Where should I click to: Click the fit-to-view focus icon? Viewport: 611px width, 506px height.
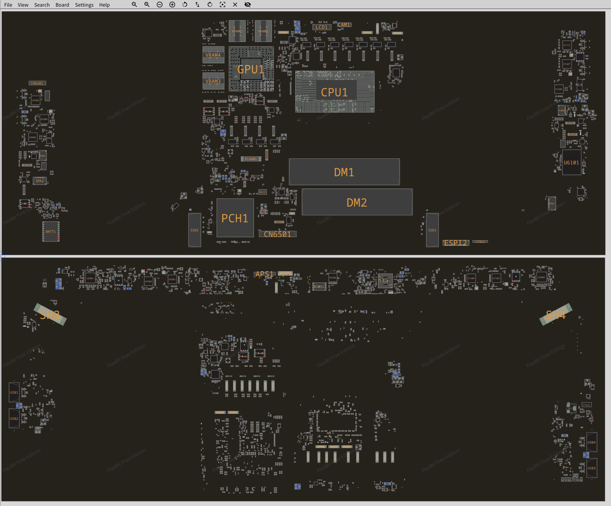click(x=223, y=5)
